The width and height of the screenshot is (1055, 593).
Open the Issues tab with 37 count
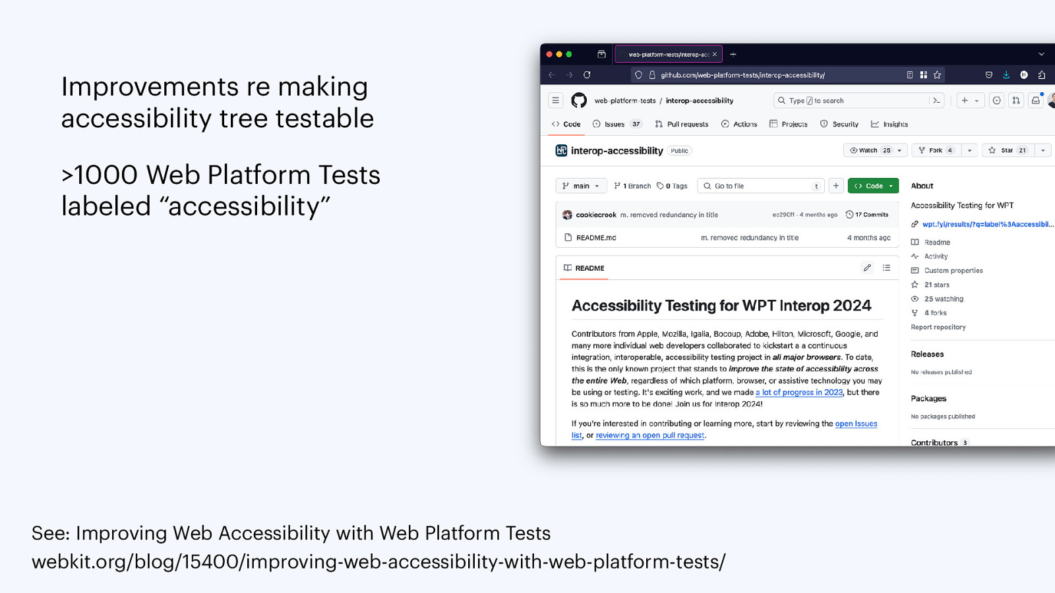(617, 124)
